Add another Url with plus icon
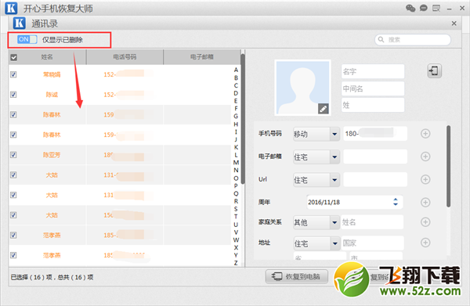This screenshot has width=470, height=306. point(425,179)
